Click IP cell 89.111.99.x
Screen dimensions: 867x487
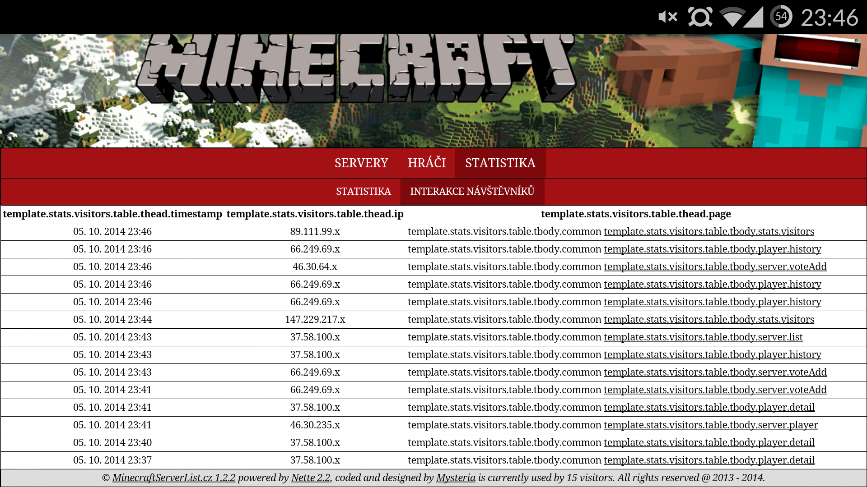tap(315, 231)
